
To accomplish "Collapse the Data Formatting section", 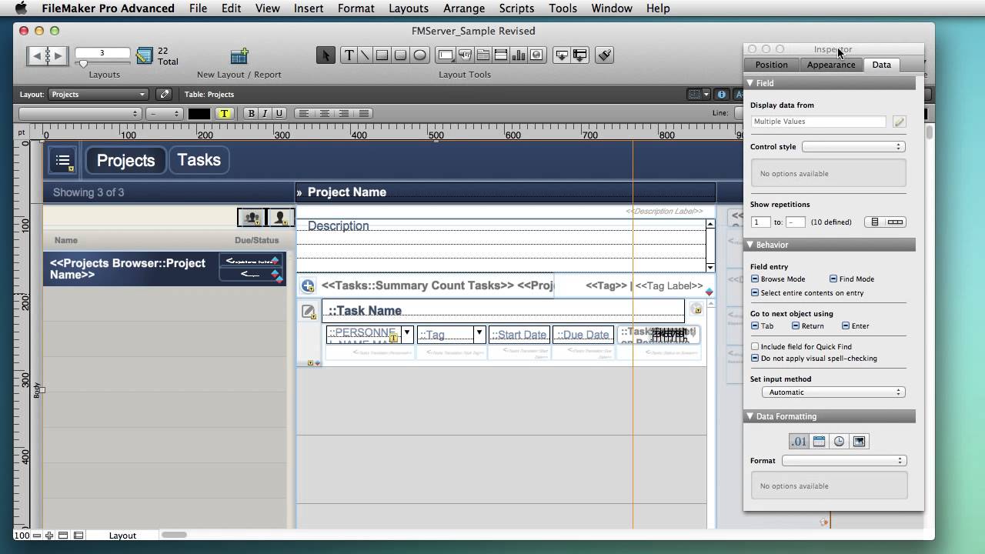I will tap(750, 416).
